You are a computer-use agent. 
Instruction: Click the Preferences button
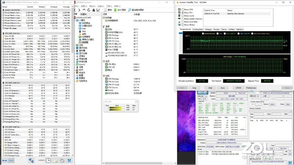[x=251, y=88]
